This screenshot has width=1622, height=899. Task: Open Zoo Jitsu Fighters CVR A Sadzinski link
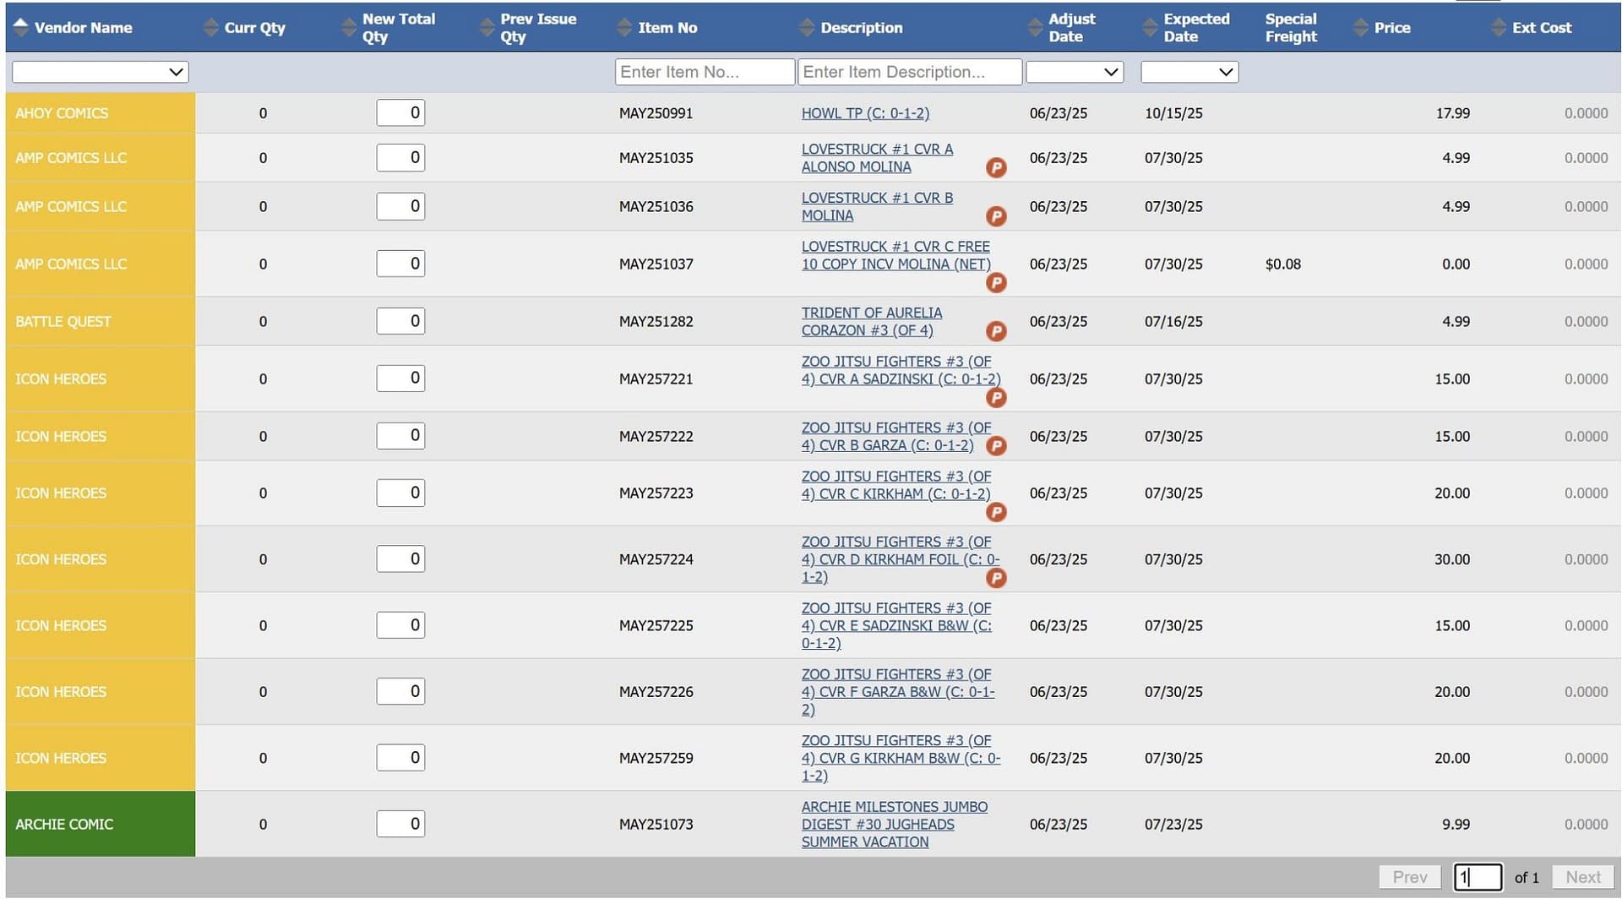pyautogui.click(x=901, y=370)
